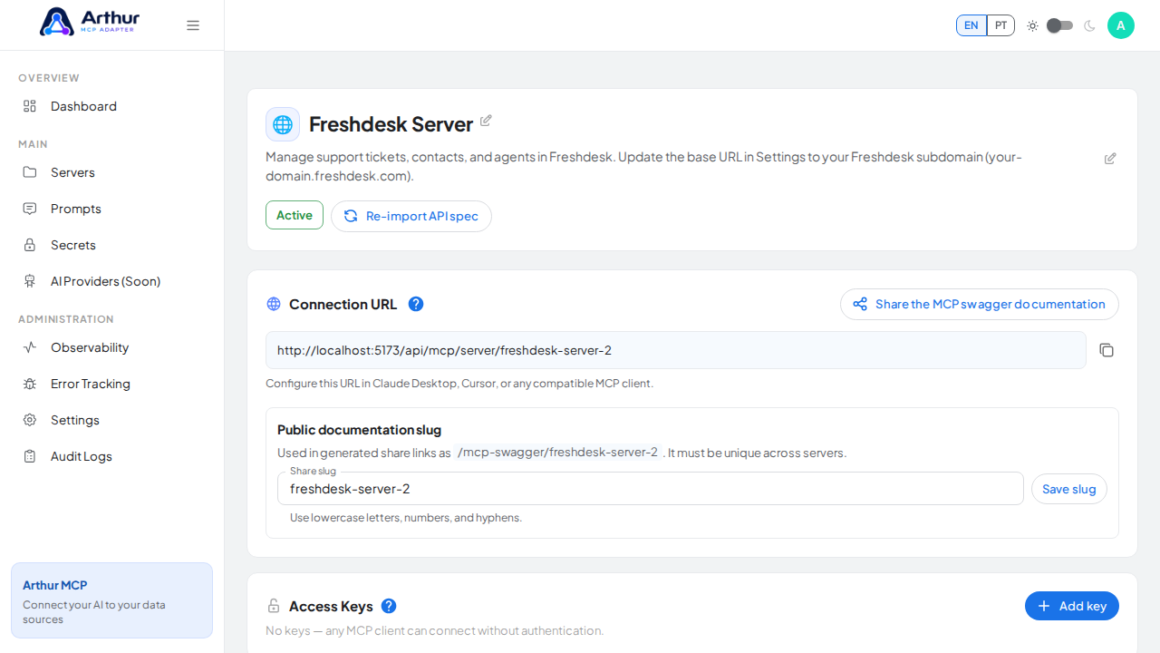Toggle the dark mode switch
This screenshot has width=1160, height=653.
click(x=1059, y=25)
